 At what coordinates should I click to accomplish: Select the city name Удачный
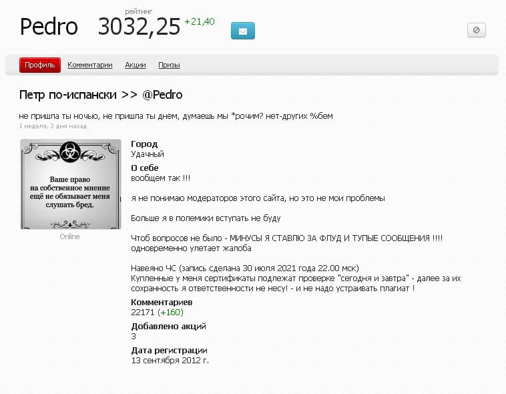click(148, 154)
